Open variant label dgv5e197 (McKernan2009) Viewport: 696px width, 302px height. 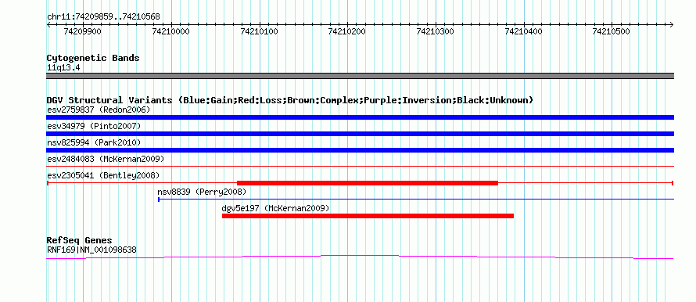pyautogui.click(x=275, y=208)
